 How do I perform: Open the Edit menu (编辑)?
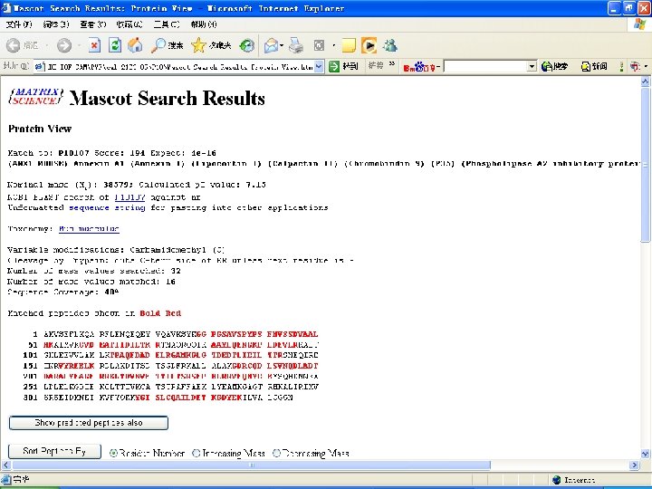coord(56,24)
